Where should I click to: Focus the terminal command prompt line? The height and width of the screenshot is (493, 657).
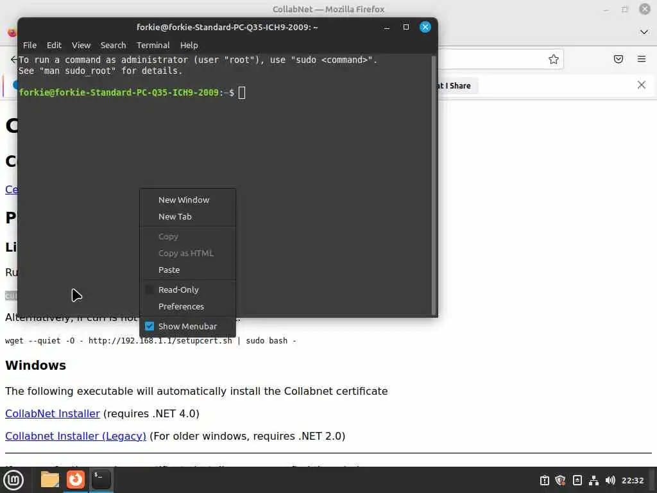coord(132,92)
